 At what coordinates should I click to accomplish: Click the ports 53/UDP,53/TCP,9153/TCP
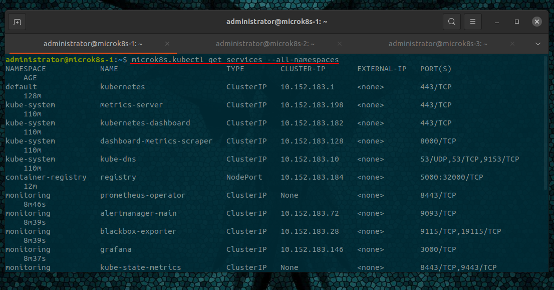[469, 159]
